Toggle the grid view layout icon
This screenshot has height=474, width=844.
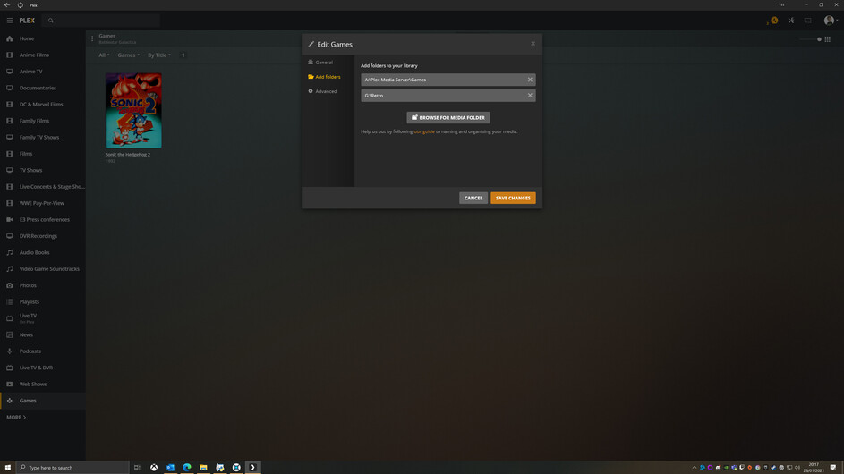point(828,39)
